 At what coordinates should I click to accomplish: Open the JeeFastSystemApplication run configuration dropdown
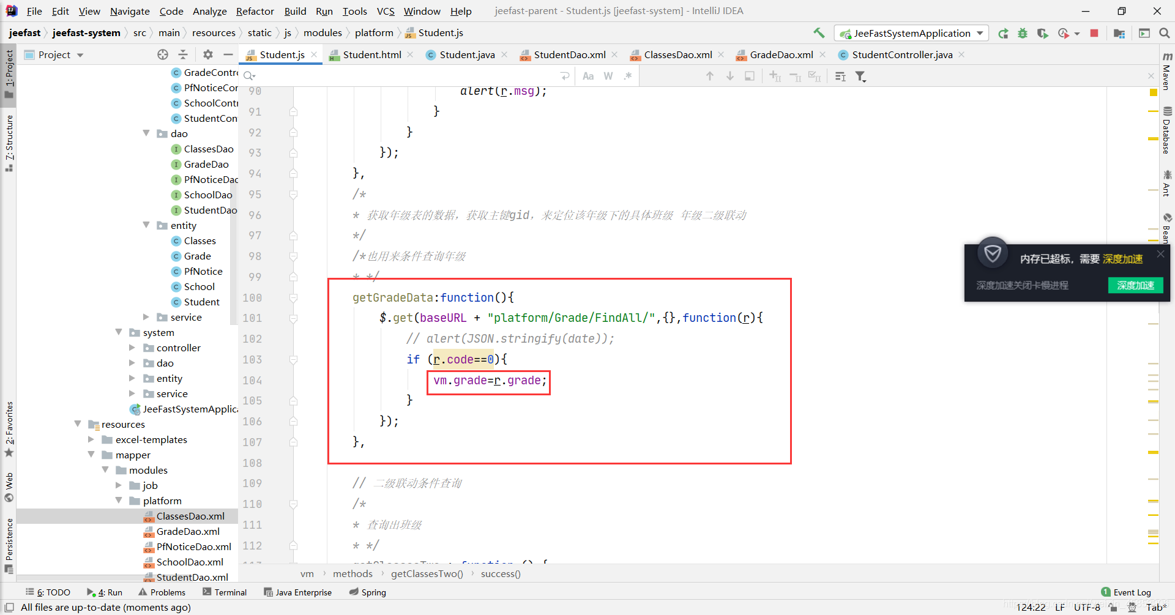(911, 33)
